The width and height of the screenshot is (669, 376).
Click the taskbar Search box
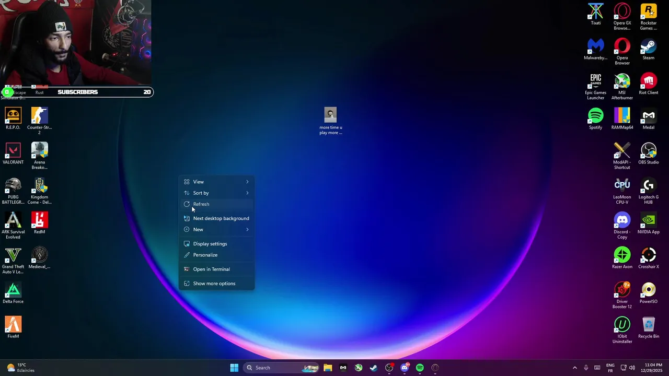pyautogui.click(x=281, y=368)
